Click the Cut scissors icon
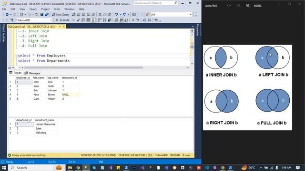Viewport: 305px width, 171px height. click(100, 15)
